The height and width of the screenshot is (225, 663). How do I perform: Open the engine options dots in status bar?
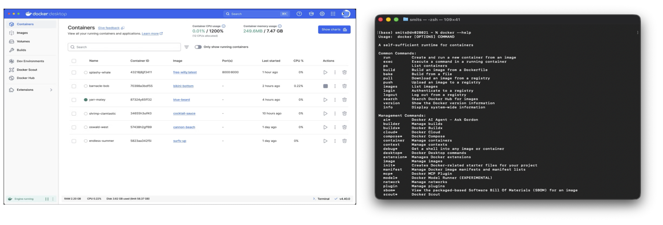(x=53, y=199)
